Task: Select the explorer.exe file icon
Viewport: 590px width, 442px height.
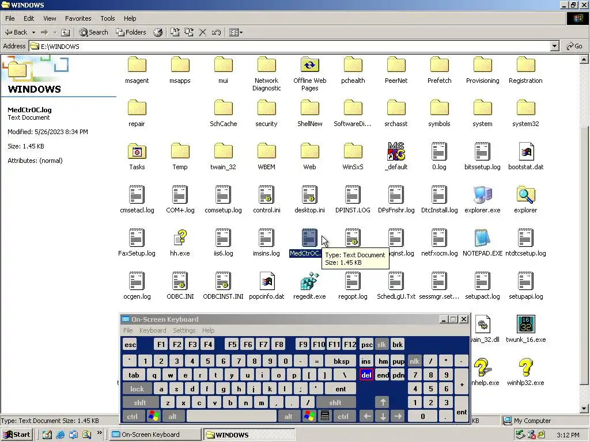Action: pyautogui.click(x=482, y=195)
